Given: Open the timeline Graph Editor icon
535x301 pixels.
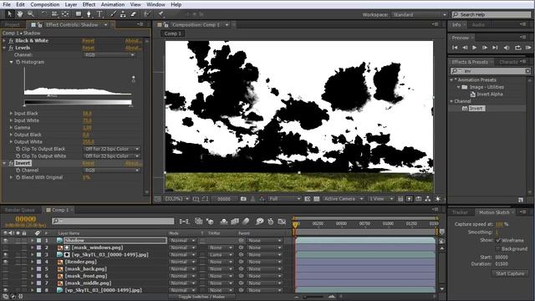Looking at the screenshot, I should coord(282,222).
